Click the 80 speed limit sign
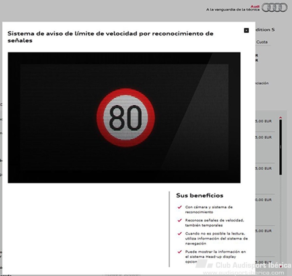Image resolution: width=292 pixels, height=276 pixels. tap(125, 118)
